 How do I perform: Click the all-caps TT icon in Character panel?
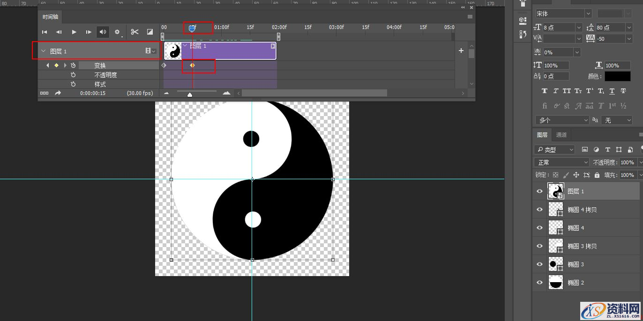pos(567,91)
